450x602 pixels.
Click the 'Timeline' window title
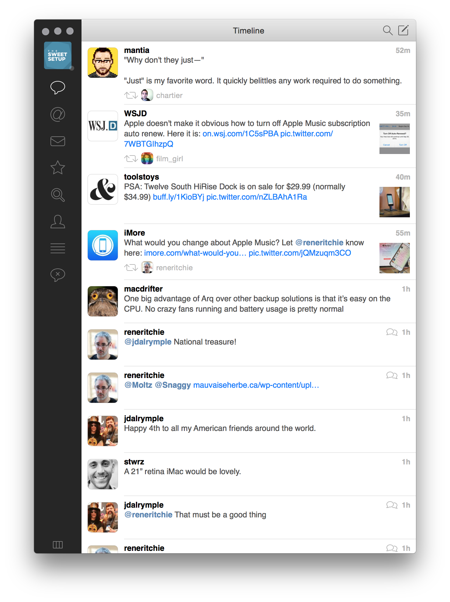[x=248, y=31]
